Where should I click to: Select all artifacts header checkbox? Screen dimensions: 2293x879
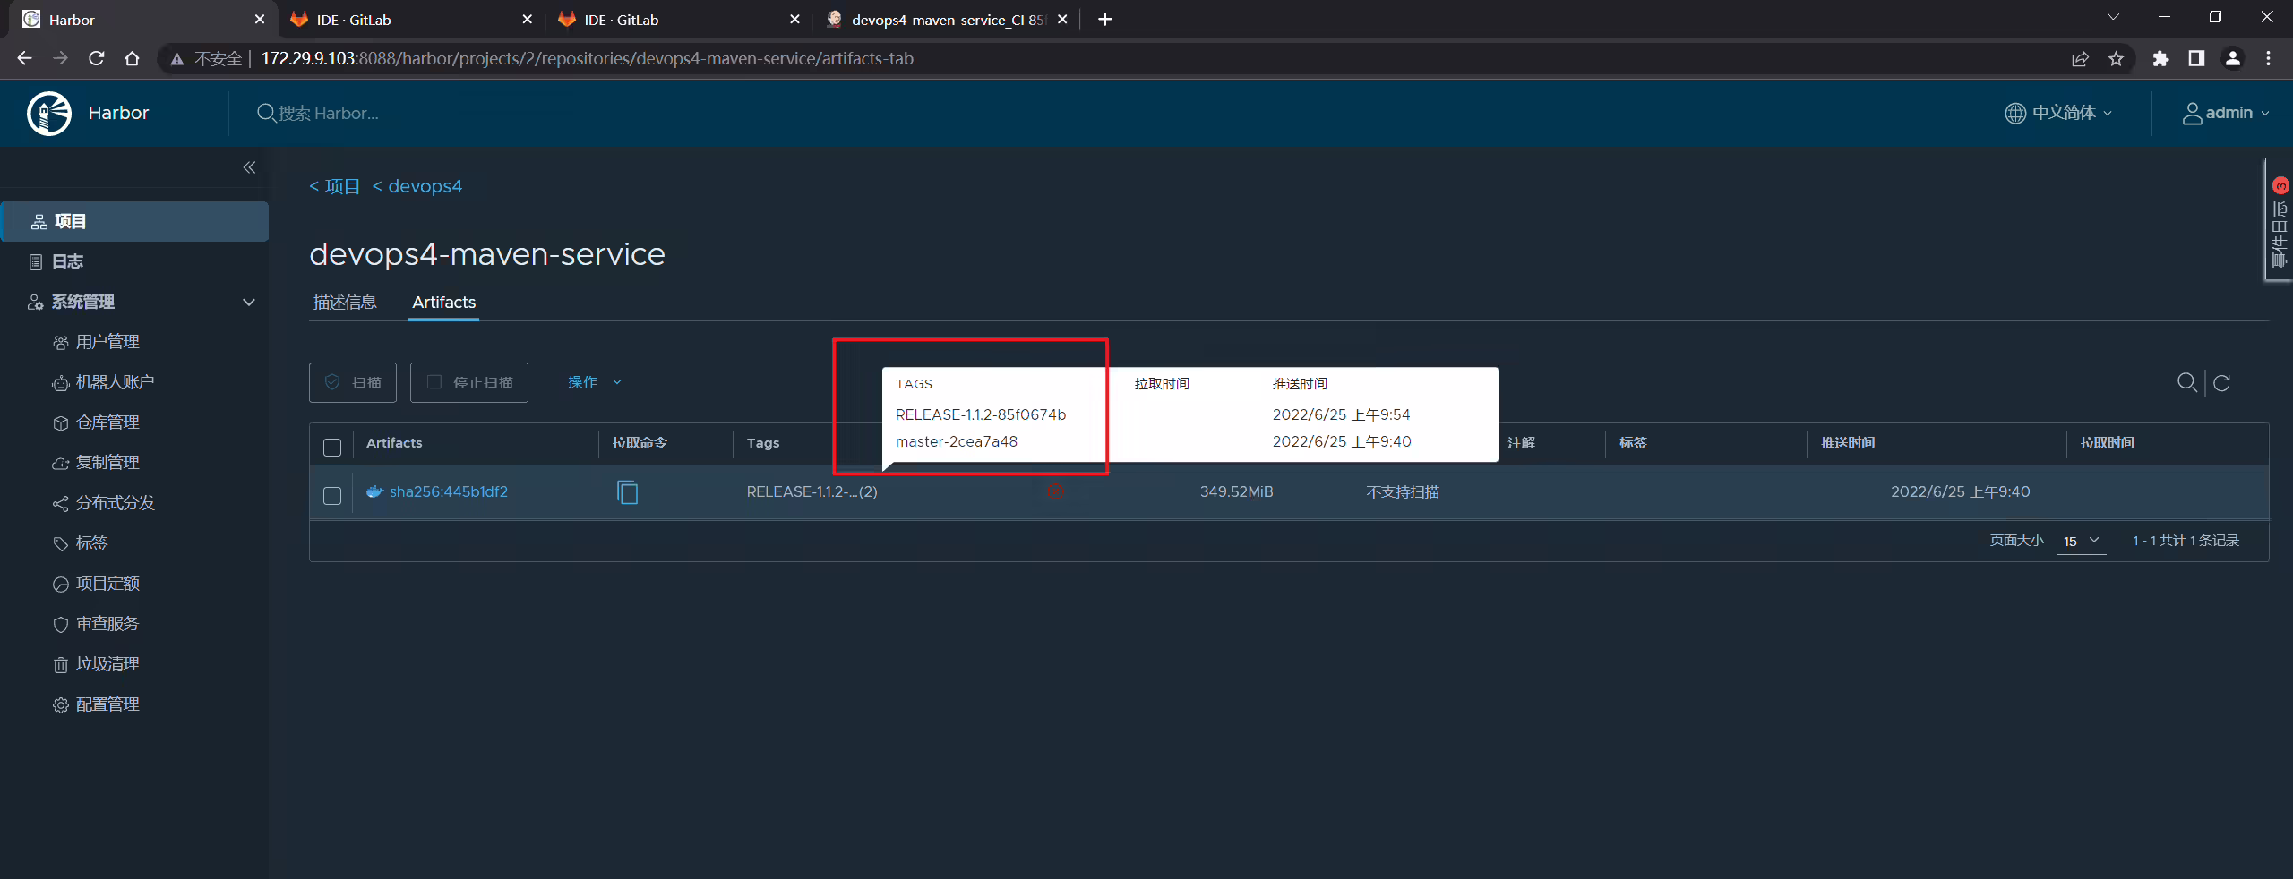[332, 448]
